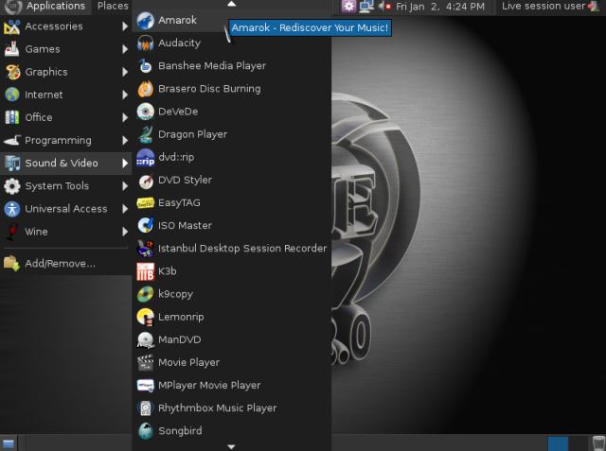Click the Movie Player clapperboard icon

tap(145, 363)
